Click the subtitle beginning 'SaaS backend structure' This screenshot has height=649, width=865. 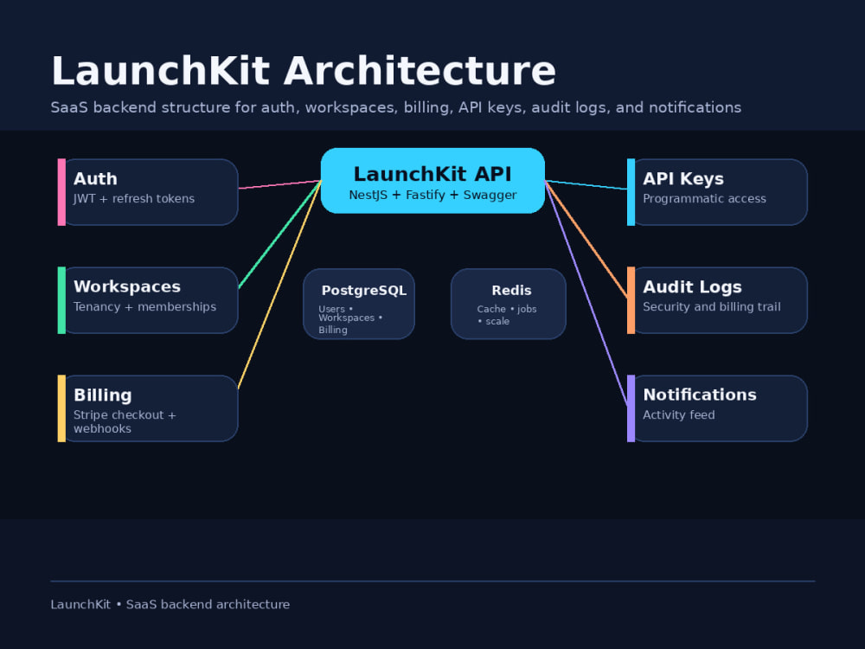coord(395,107)
